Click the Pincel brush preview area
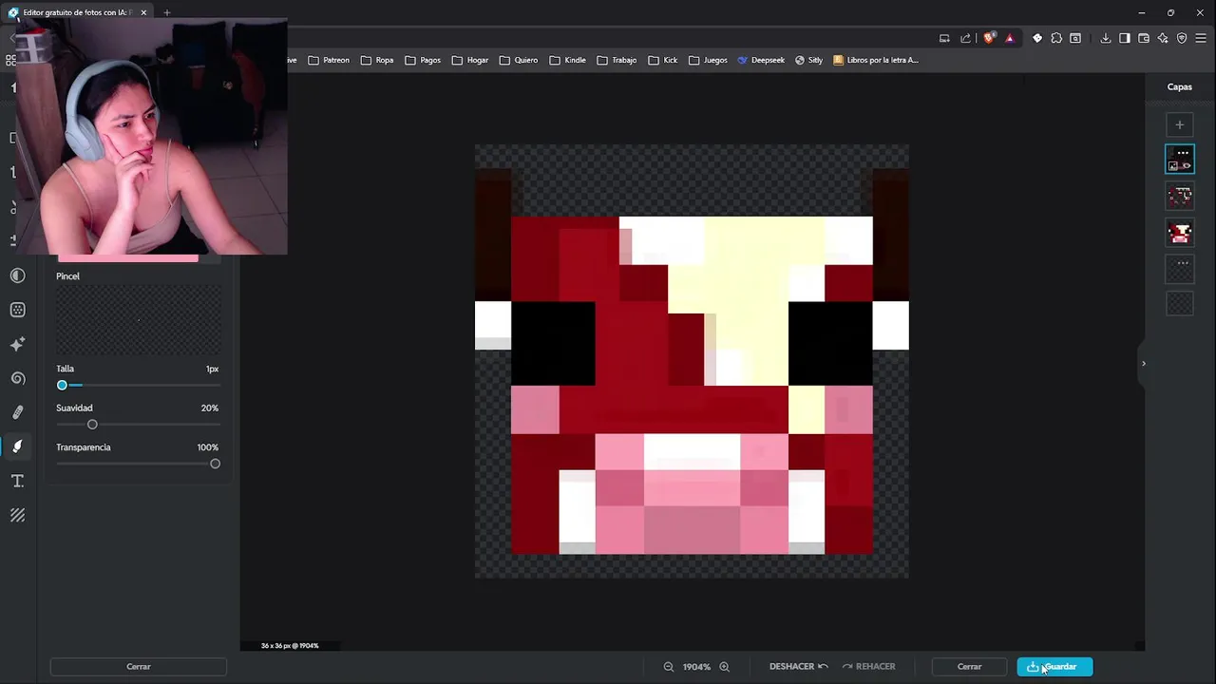The image size is (1216, 684). pyautogui.click(x=139, y=320)
